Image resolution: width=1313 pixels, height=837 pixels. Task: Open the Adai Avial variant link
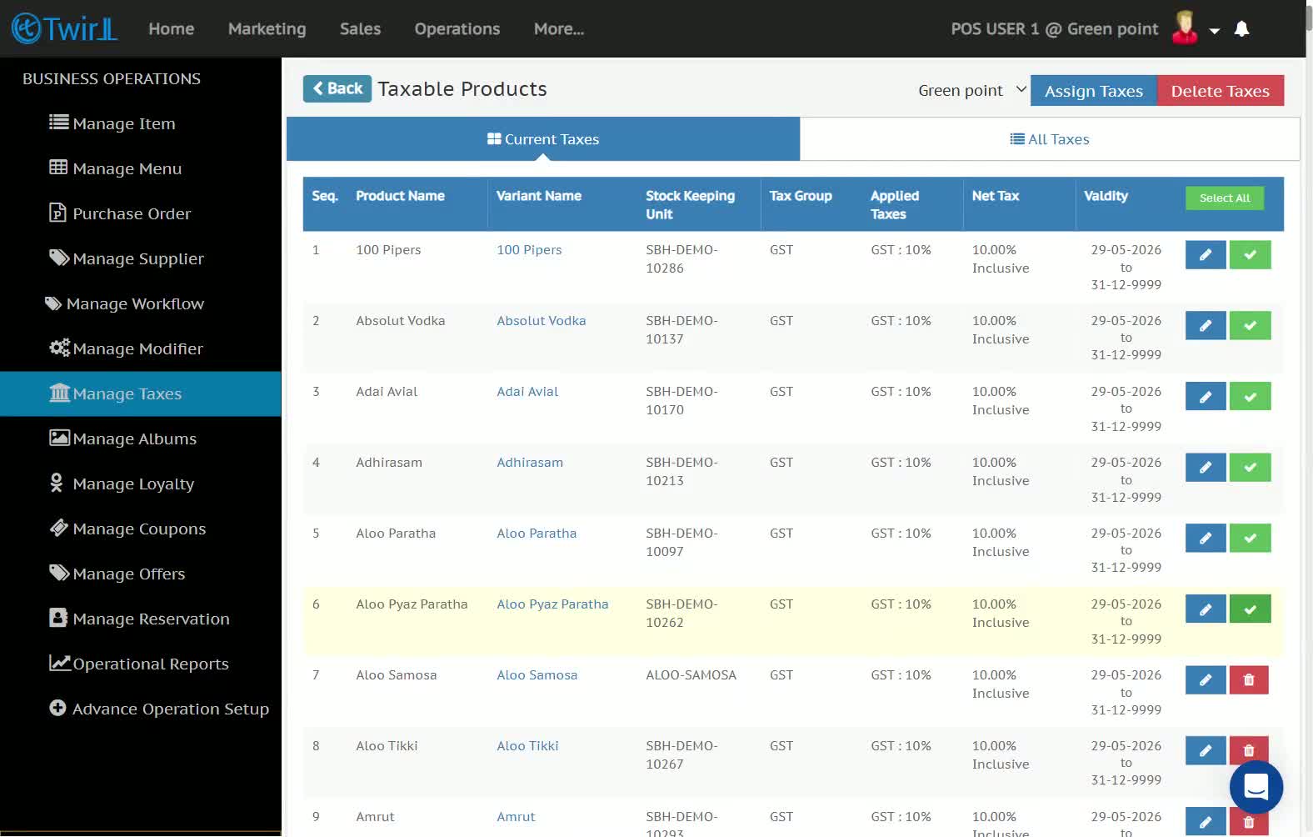click(x=527, y=391)
